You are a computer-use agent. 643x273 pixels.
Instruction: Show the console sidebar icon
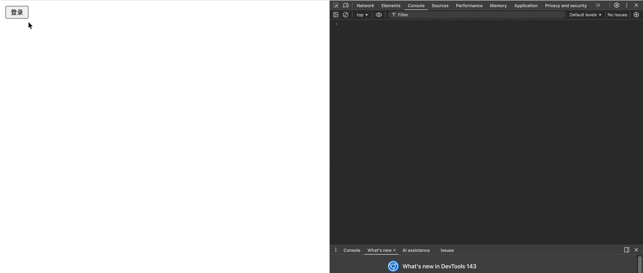tap(336, 15)
